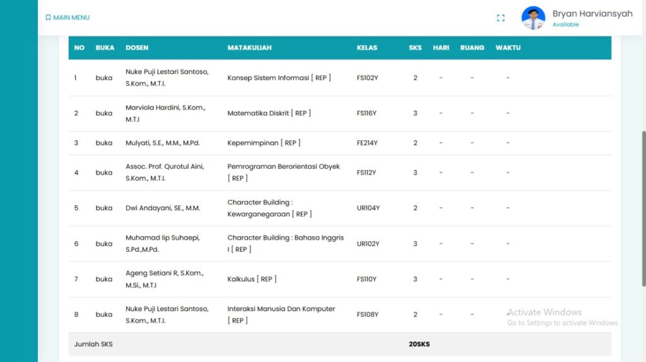Screen dimensions: 646x362
Task: Click the DOSEN column header
Action: coord(137,48)
